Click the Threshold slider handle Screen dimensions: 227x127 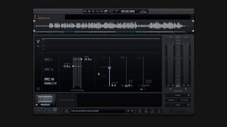click(73, 66)
